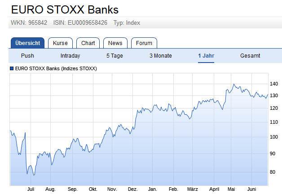Viewport: 282px width, 194px height.
Task: Open the Chart tab
Action: 88,43
